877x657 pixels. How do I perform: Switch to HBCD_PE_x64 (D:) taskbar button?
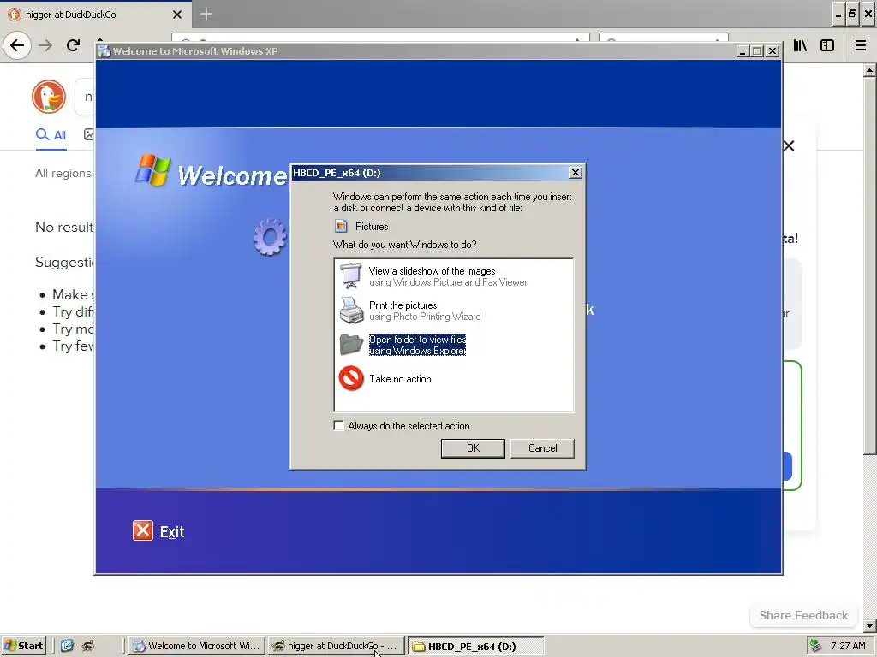(x=474, y=647)
